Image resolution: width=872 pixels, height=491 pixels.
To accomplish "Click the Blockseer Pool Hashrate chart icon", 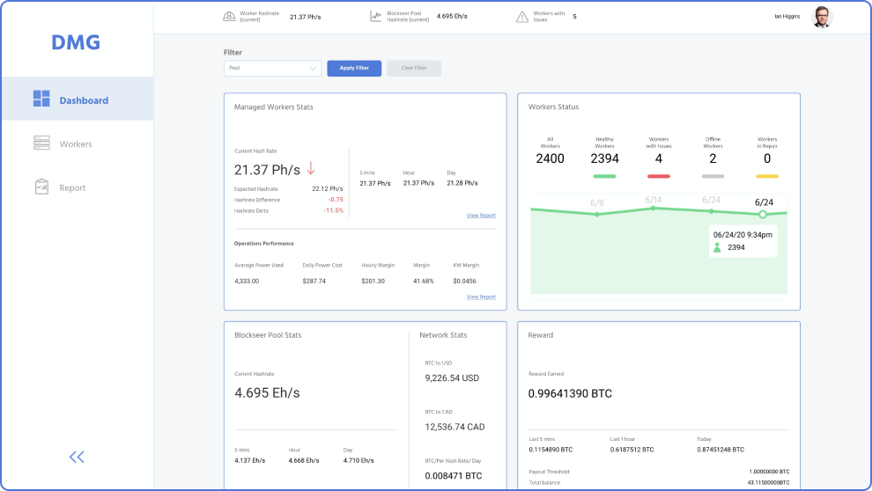I will pyautogui.click(x=376, y=17).
